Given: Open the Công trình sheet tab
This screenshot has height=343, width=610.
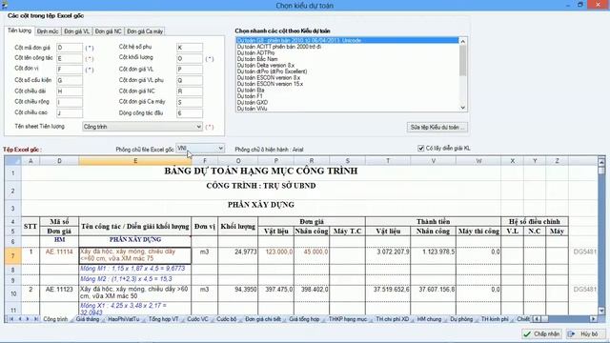Looking at the screenshot, I should (55, 319).
